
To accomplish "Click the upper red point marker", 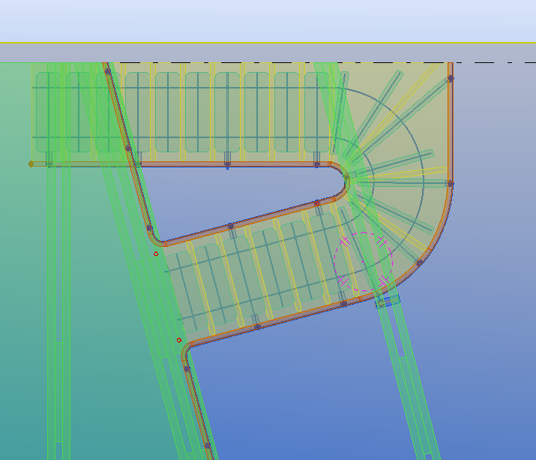I will coord(156,254).
